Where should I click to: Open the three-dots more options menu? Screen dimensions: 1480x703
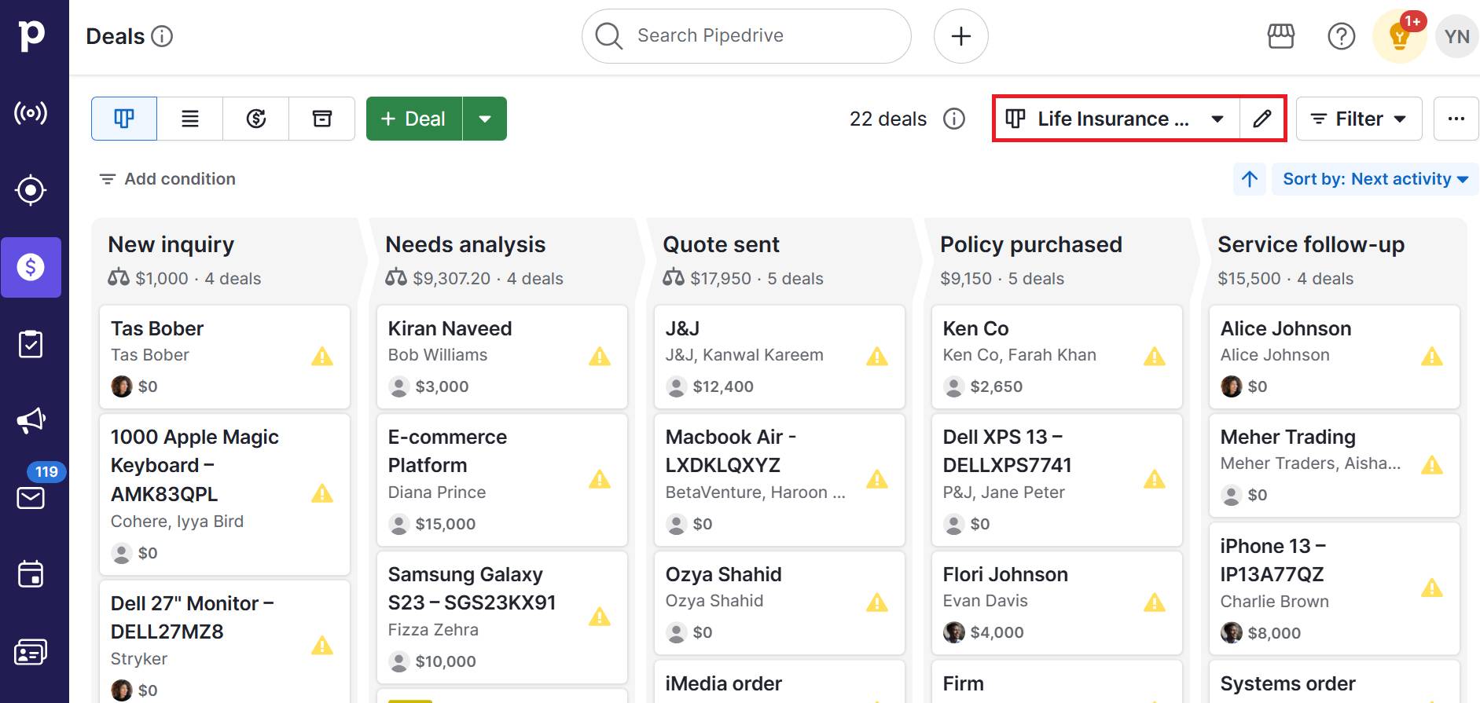(x=1456, y=119)
